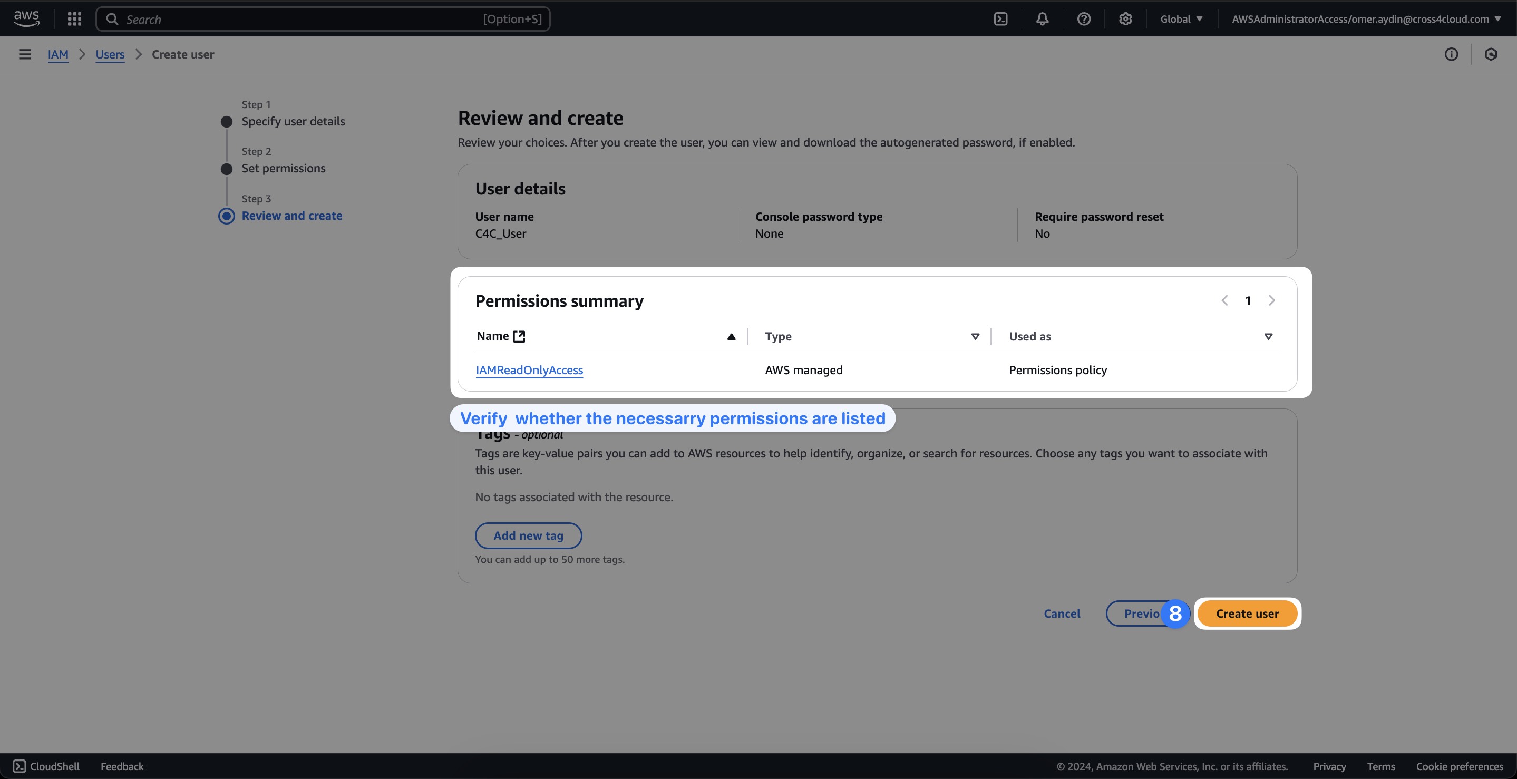1517x779 pixels.
Task: Go to previous permissions page chevron
Action: click(x=1225, y=300)
